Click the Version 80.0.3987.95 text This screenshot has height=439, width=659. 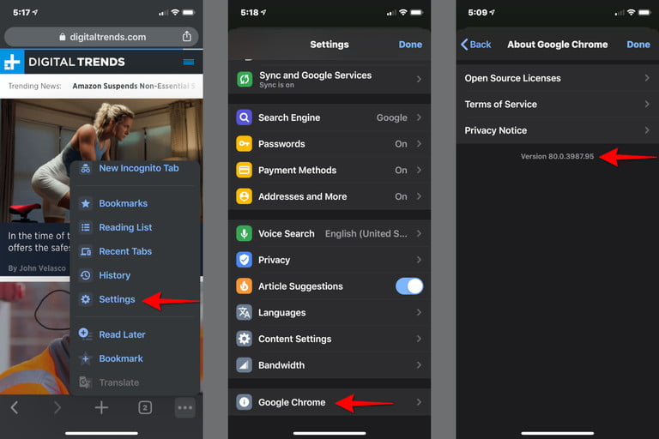pyautogui.click(x=557, y=156)
